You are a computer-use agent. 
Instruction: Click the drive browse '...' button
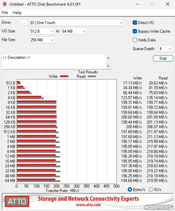coord(24,23)
